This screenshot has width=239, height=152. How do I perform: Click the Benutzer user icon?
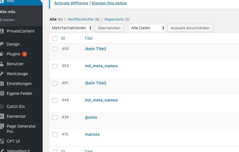tap(2, 64)
